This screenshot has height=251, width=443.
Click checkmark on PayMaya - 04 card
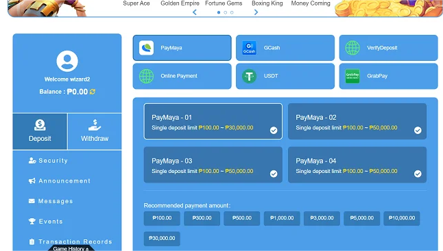pyautogui.click(x=418, y=174)
